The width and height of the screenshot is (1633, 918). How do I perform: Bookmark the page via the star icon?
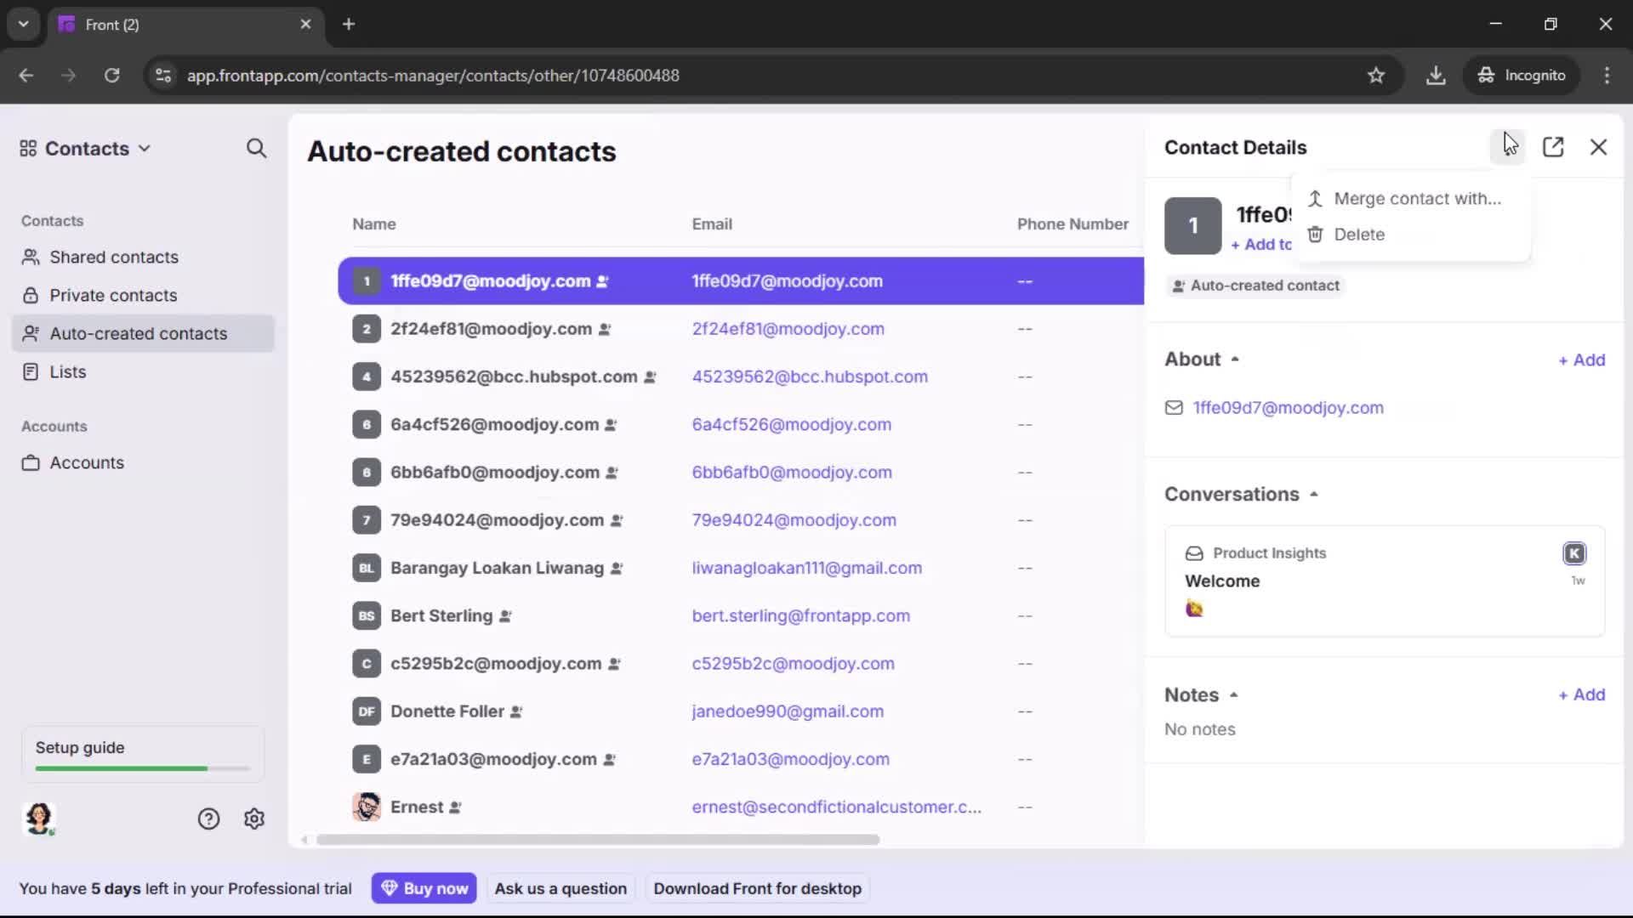coord(1377,75)
